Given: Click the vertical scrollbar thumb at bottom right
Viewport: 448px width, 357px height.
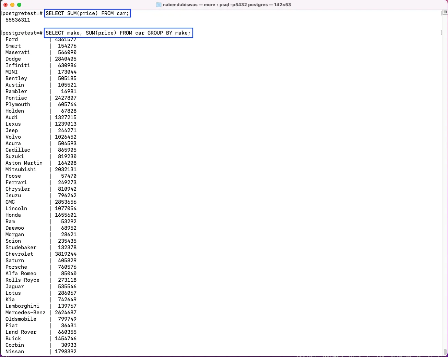Looking at the screenshot, I should (x=445, y=352).
